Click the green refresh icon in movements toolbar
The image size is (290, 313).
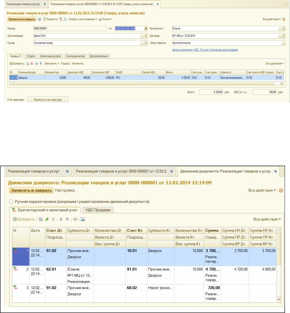[75, 219]
